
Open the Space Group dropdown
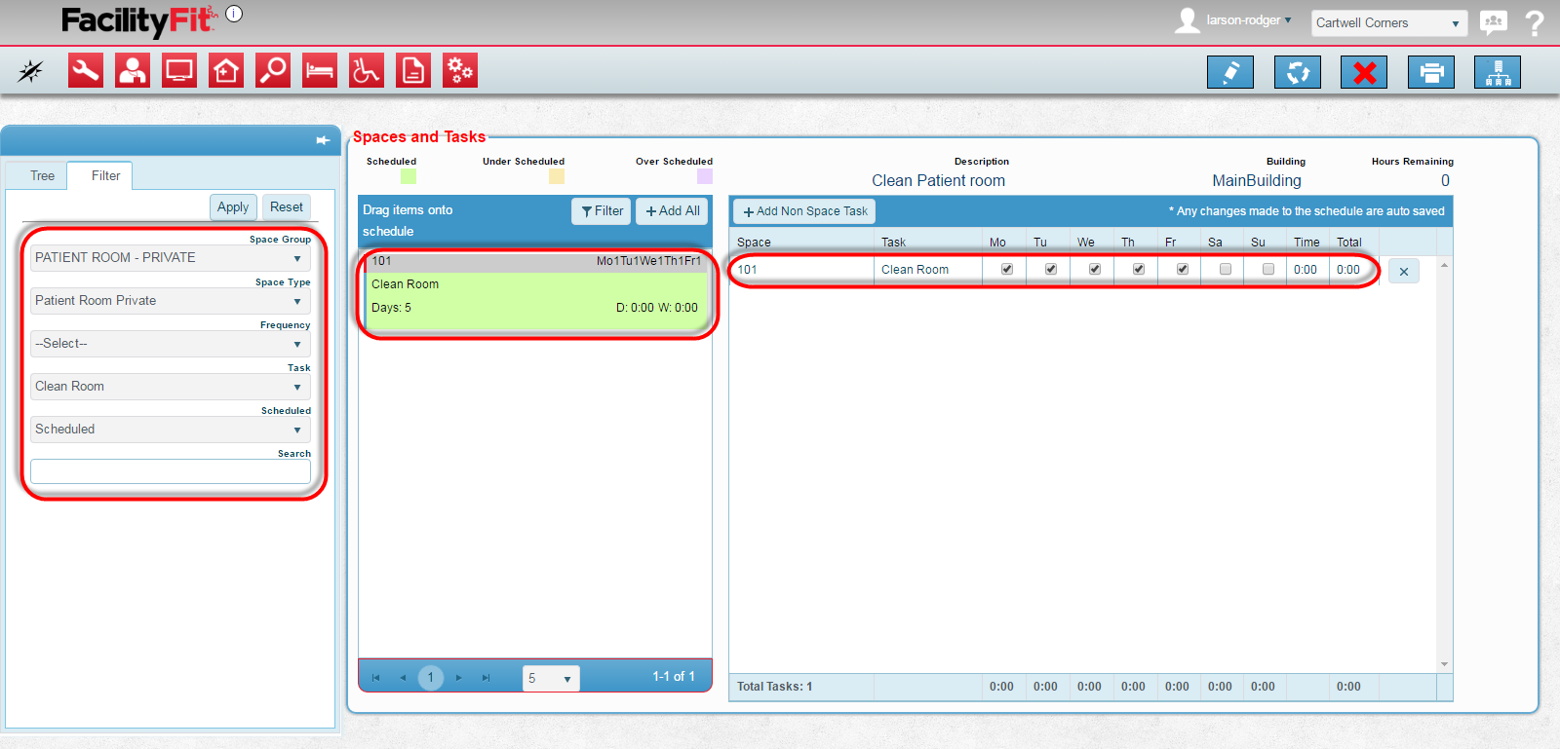tap(171, 258)
